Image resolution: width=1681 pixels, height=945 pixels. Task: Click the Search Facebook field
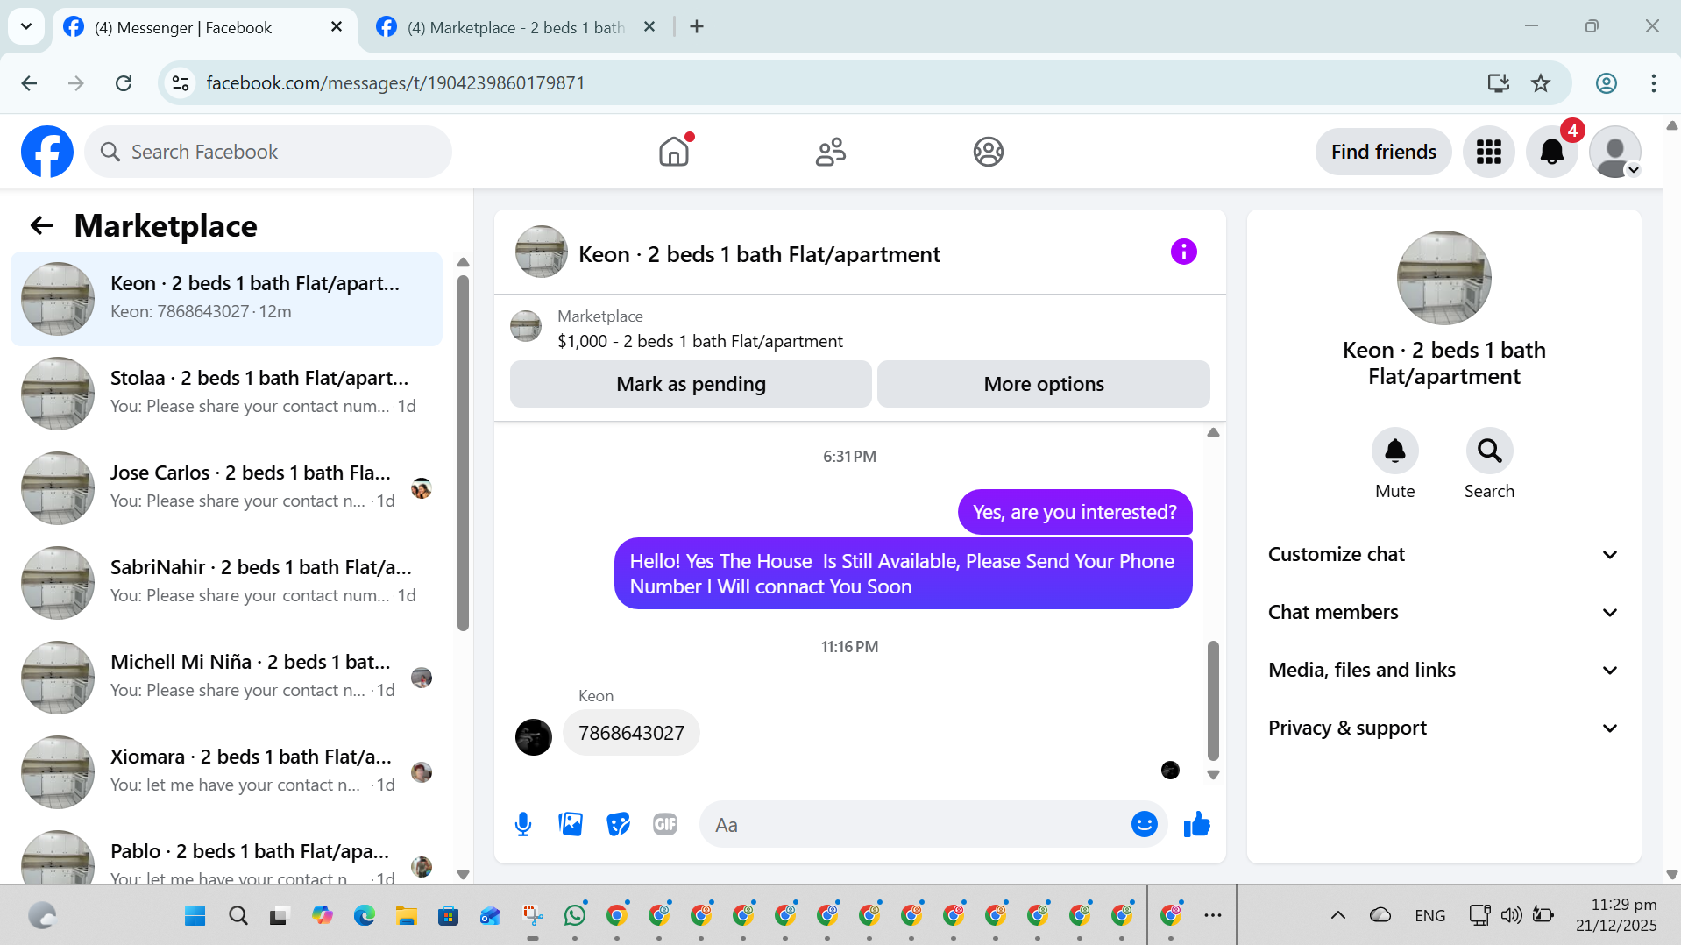(x=268, y=152)
